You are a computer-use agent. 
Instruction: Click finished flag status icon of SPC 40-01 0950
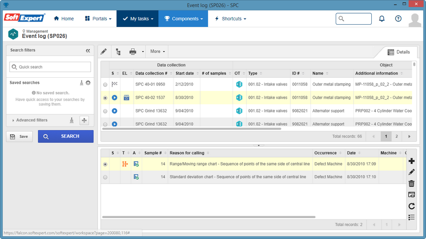115,84
